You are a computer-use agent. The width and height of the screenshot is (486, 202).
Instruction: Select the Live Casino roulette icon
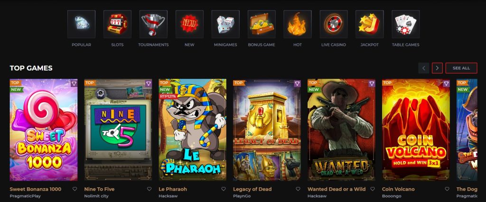(334, 25)
